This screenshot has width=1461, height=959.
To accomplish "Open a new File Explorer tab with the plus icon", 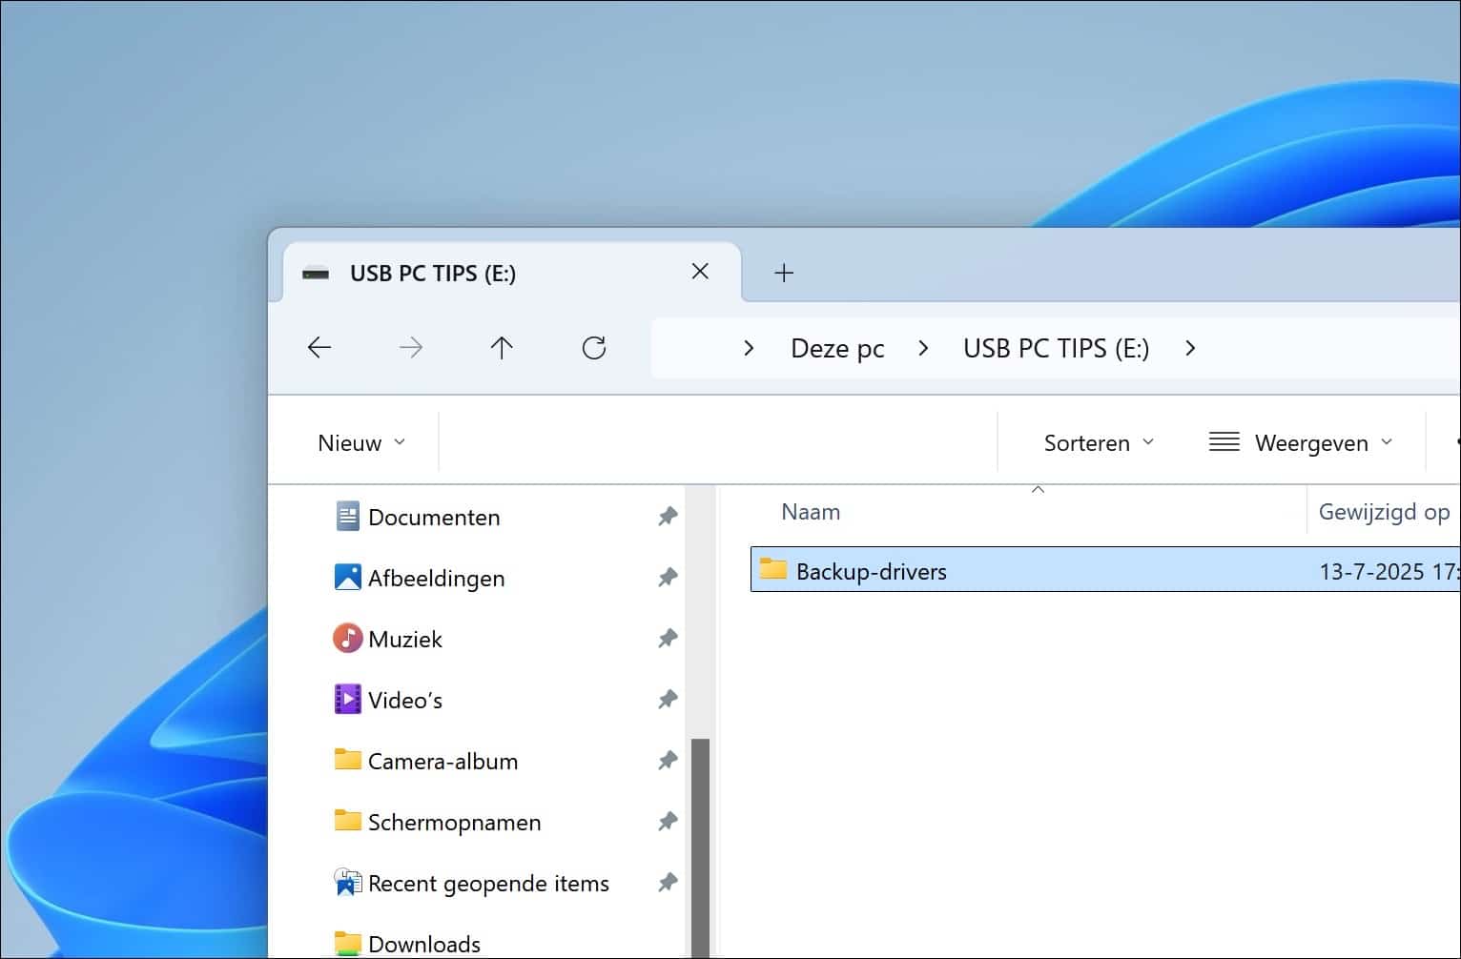I will [784, 273].
